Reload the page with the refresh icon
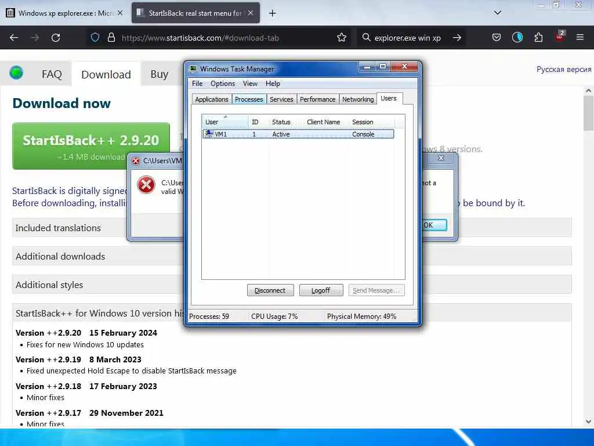Image resolution: width=594 pixels, height=446 pixels. point(56,38)
